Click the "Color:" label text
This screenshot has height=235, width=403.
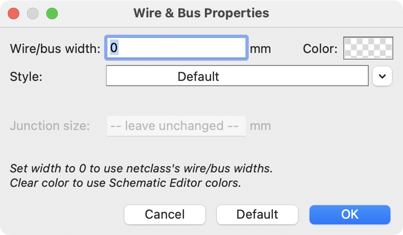click(320, 49)
